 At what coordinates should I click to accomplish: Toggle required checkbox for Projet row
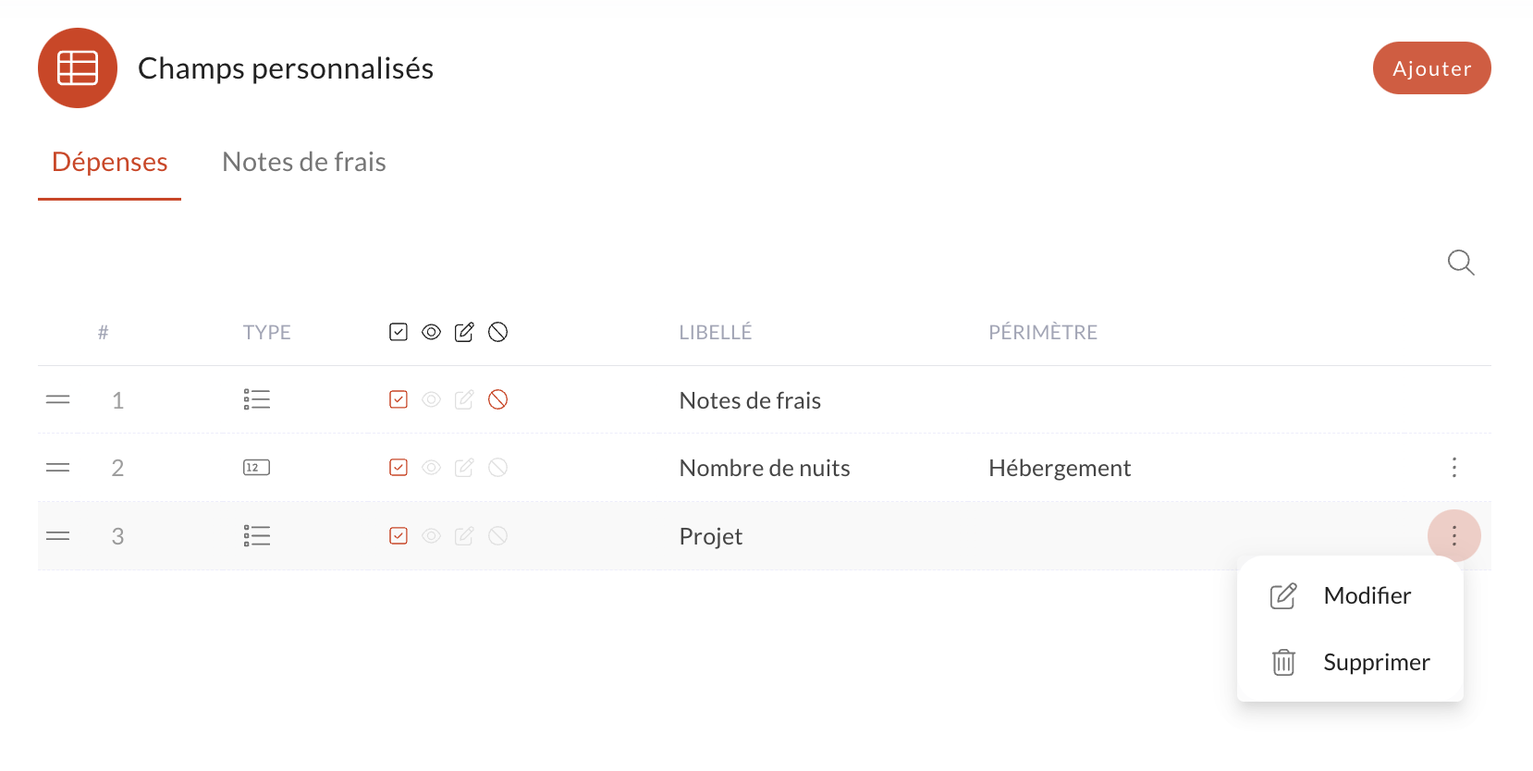coord(399,536)
